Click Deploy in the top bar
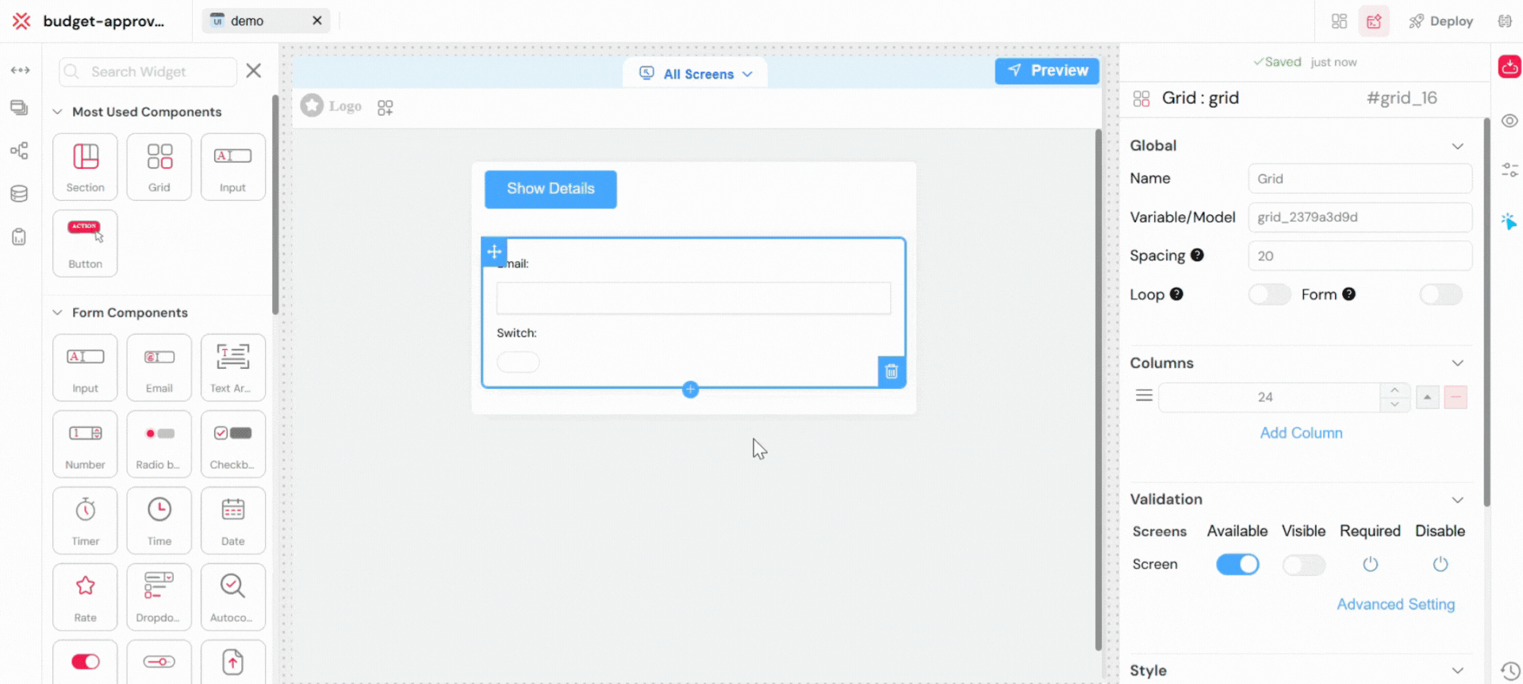1523x684 pixels. (x=1441, y=21)
